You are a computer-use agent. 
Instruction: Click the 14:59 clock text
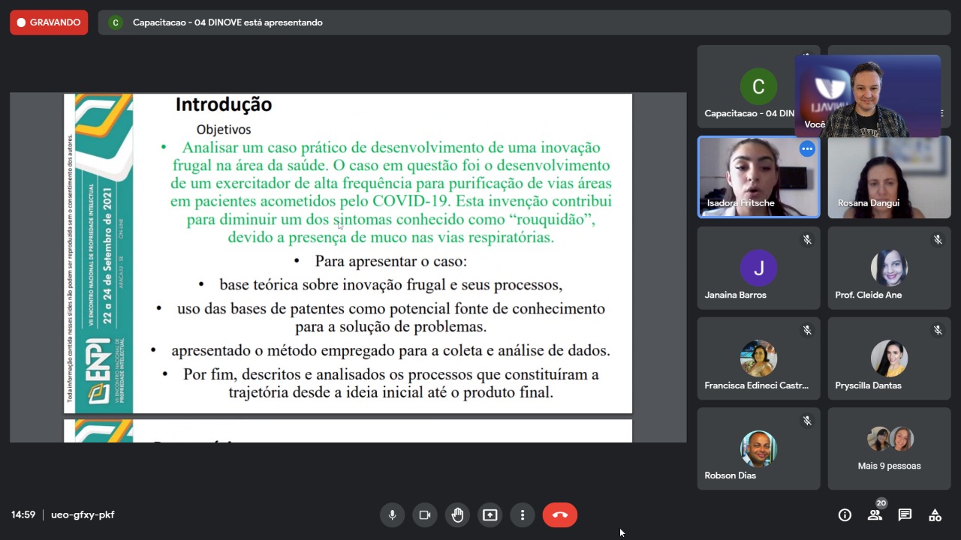pos(23,515)
